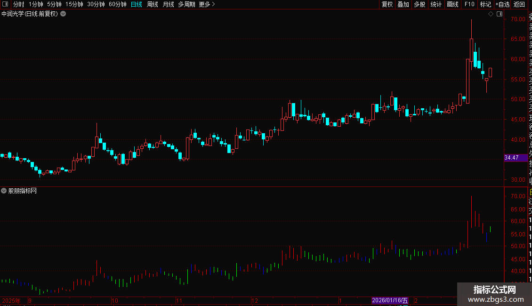
Task: Click the 34.47 price marker on axis
Action: pos(516,158)
